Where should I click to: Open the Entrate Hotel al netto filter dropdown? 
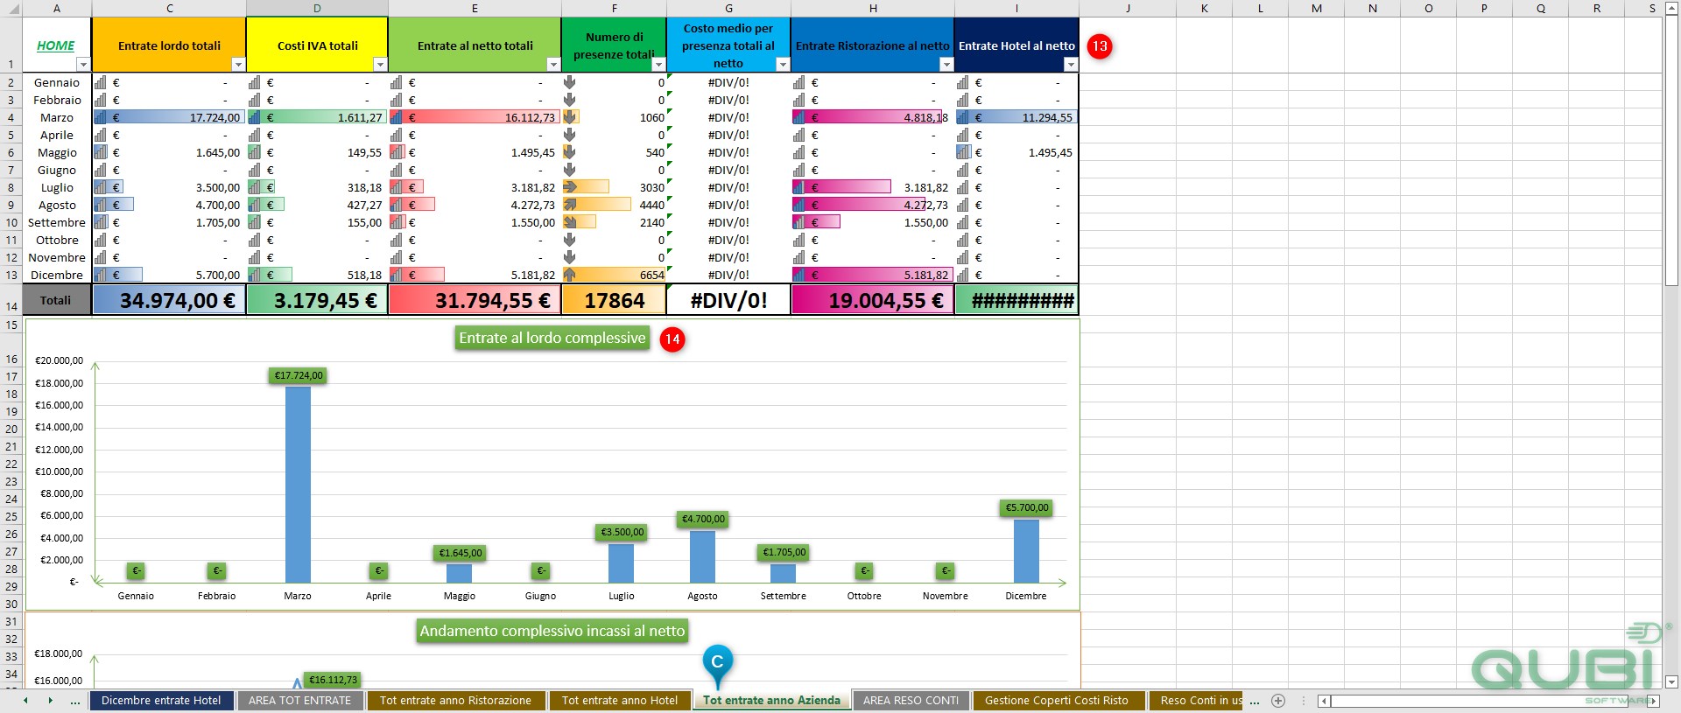pos(1071,65)
